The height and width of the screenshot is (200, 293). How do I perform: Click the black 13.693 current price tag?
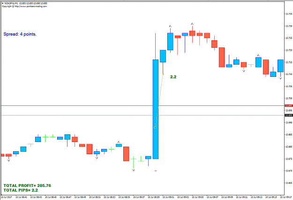coord(289,115)
